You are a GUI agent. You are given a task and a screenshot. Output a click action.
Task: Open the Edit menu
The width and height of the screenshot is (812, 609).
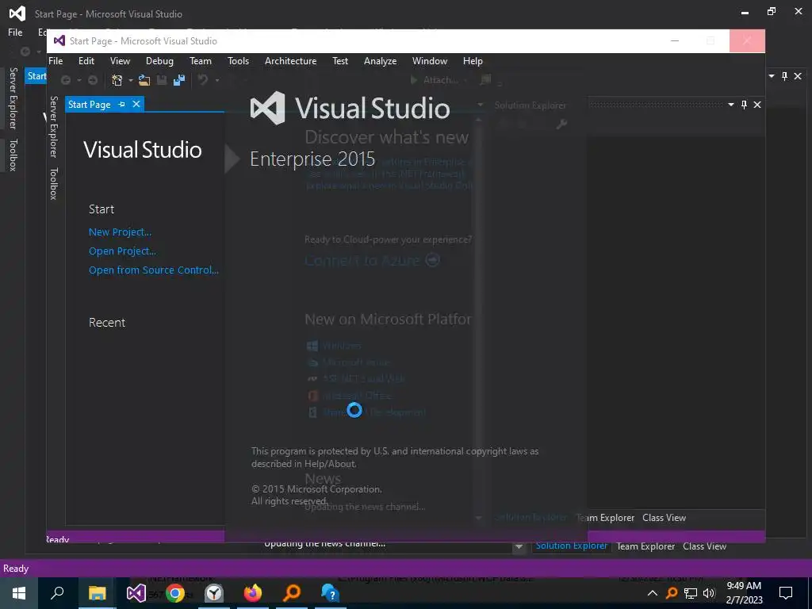pos(86,61)
